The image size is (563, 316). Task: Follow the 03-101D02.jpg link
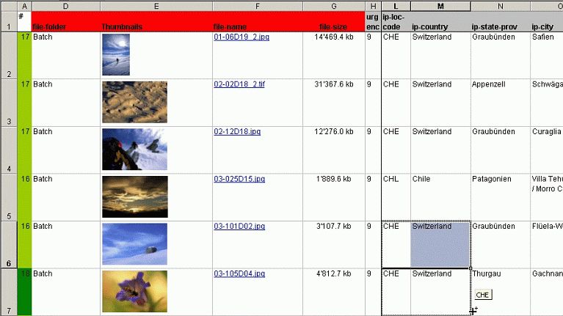239,227
